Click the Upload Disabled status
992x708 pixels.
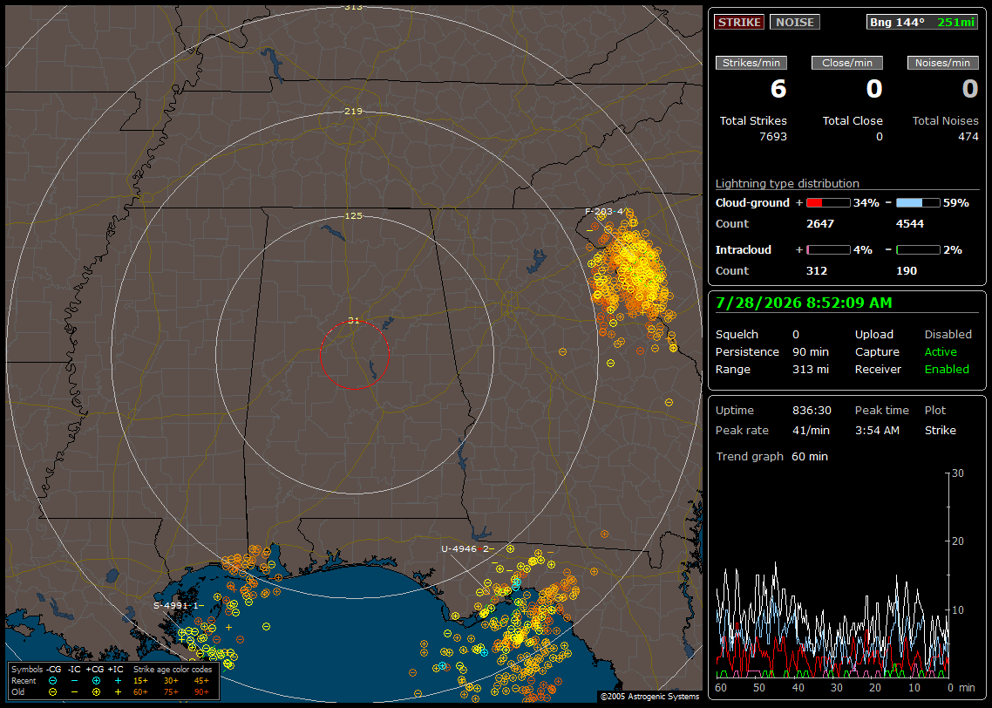913,334
